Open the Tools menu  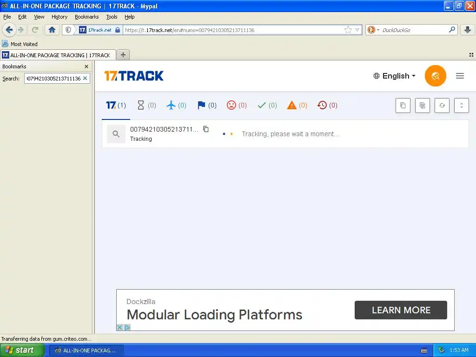pos(112,17)
